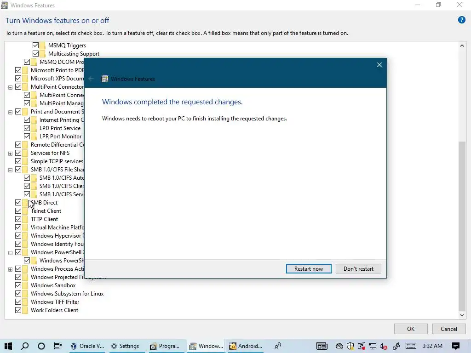Collapse the MultiPoint Connector tree node
The height and width of the screenshot is (353, 471).
pyautogui.click(x=10, y=87)
